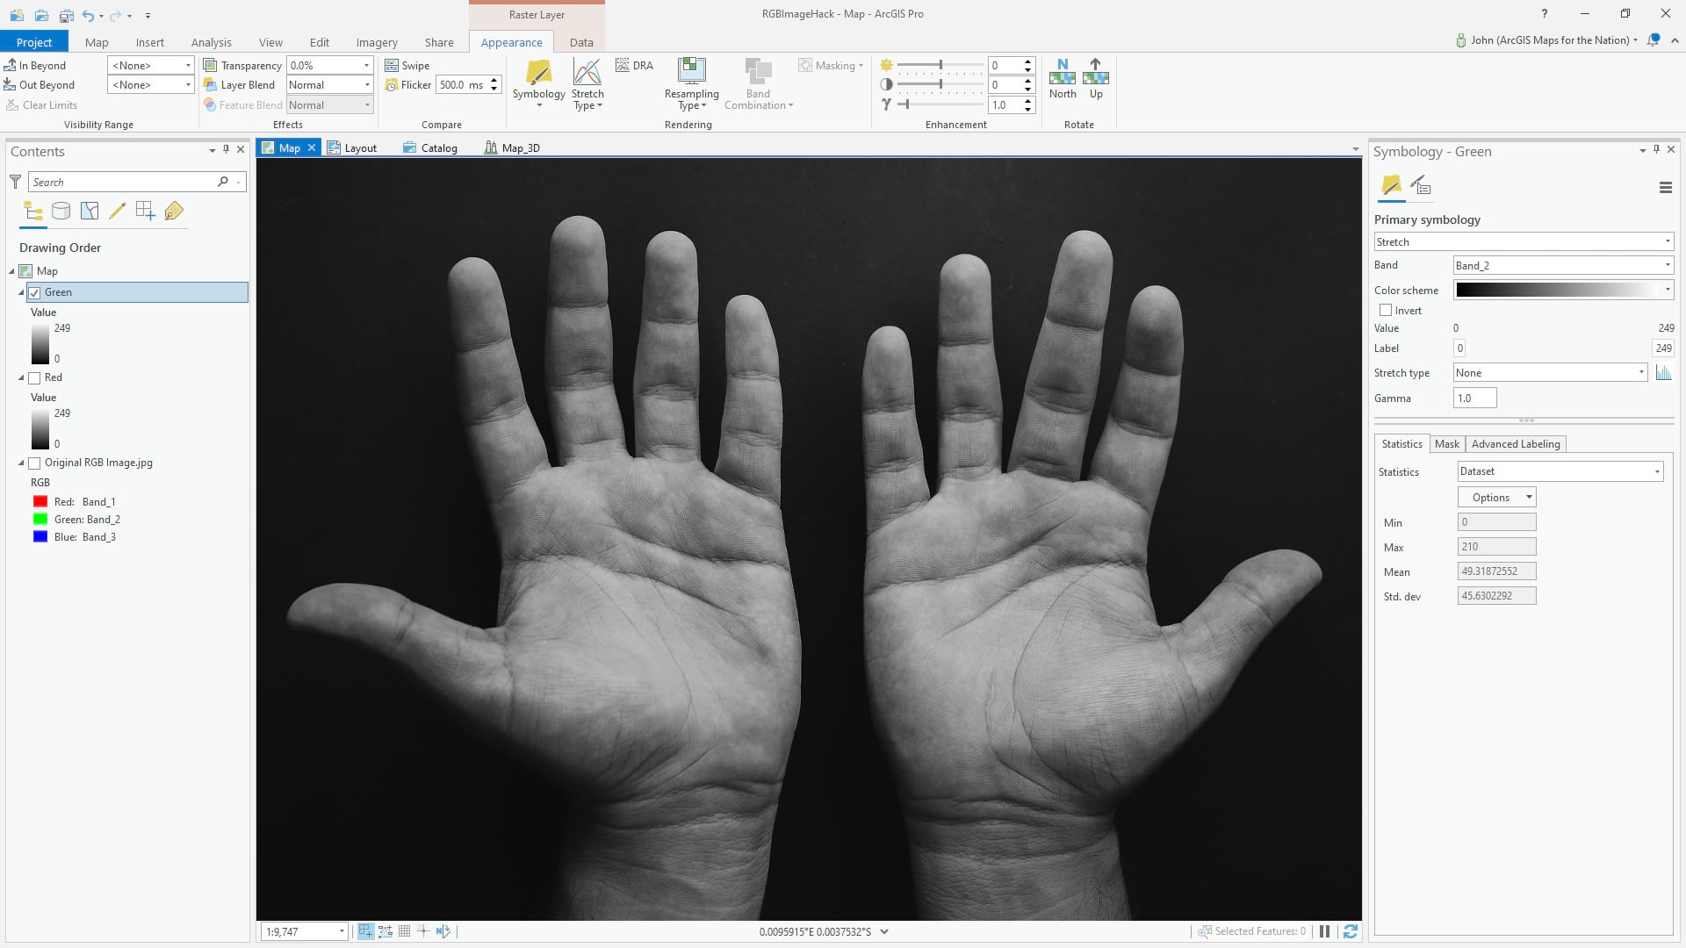
Task: Open the Band_2 band dropdown
Action: [1563, 265]
